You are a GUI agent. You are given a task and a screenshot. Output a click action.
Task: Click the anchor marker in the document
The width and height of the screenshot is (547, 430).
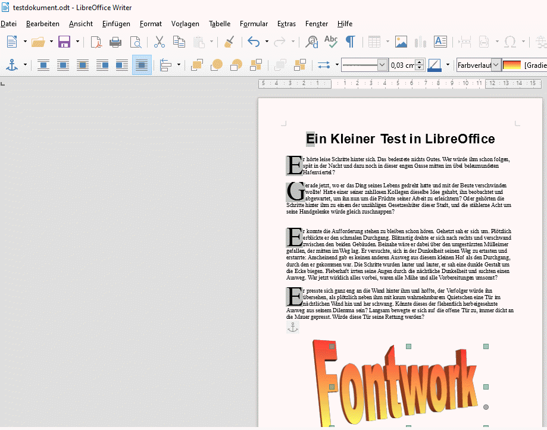point(293,327)
